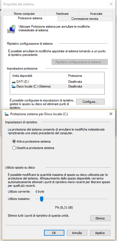
Task: Click the Disco locale (C:) drive icon
Action: tap(13, 86)
